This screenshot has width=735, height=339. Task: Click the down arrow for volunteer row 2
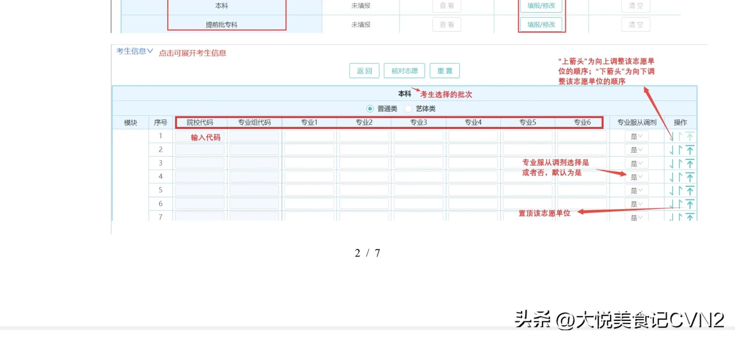pyautogui.click(x=672, y=149)
